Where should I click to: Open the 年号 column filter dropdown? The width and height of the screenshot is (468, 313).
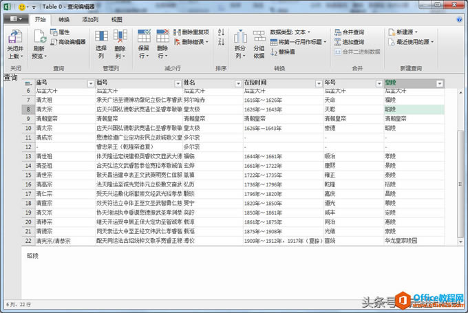point(379,83)
